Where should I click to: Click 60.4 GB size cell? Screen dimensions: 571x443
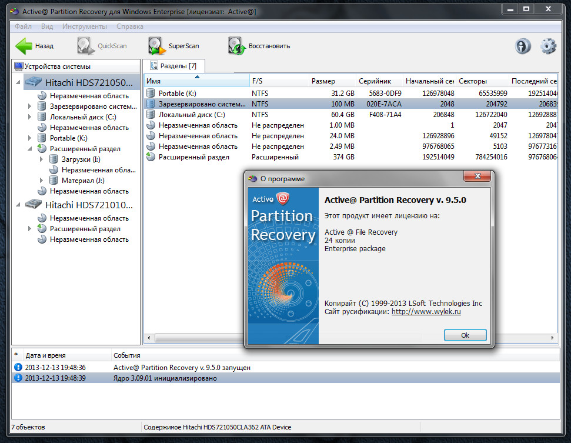(x=343, y=114)
